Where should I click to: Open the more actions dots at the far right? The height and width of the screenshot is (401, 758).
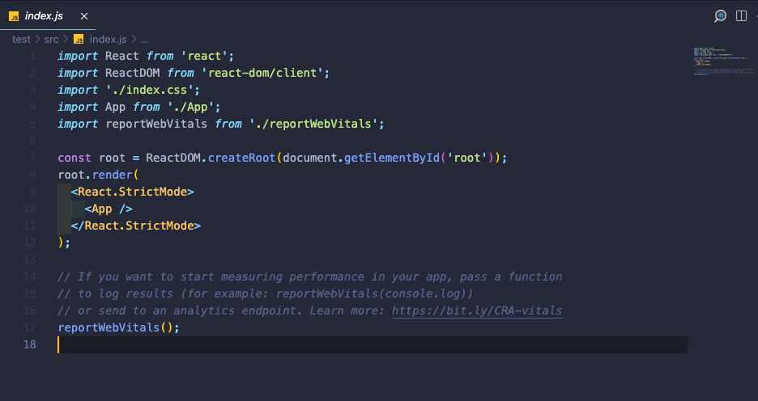tap(756, 16)
